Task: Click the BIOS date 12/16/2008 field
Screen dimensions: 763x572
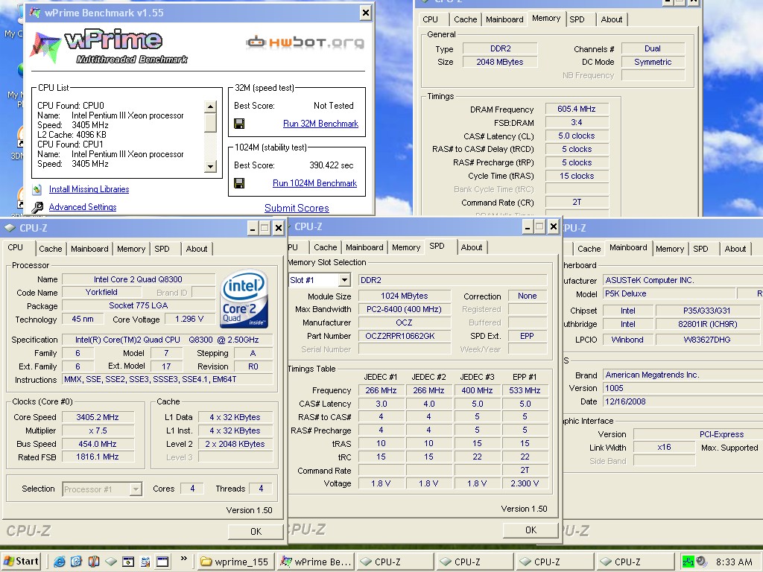Action: tap(683, 401)
